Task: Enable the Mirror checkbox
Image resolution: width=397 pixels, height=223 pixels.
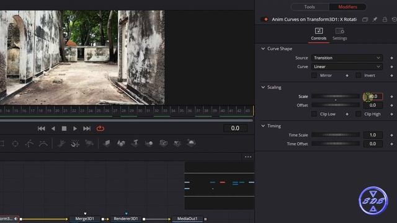Action: (314, 76)
